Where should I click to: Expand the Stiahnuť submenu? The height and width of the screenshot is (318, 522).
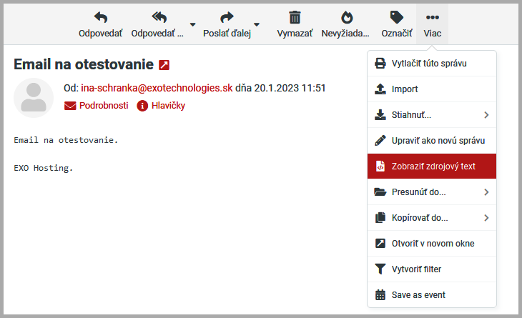(x=486, y=115)
